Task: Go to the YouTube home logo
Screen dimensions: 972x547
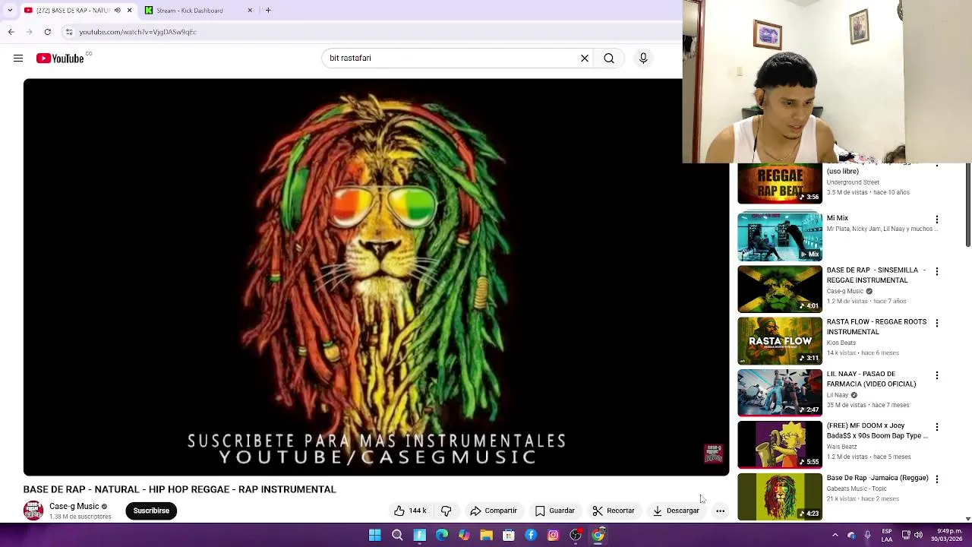Action: 59,58
